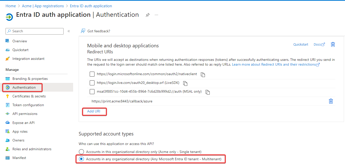Check the login.microsoftonline.com nativeclient checkbox
Viewport: 345px width, 165px height.
[92, 74]
